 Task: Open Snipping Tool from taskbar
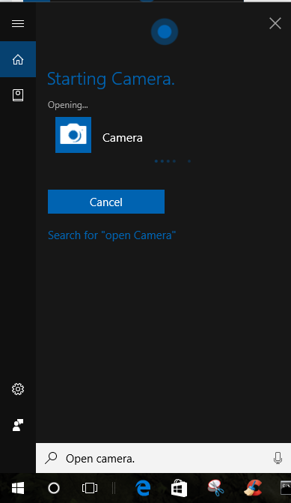215,488
